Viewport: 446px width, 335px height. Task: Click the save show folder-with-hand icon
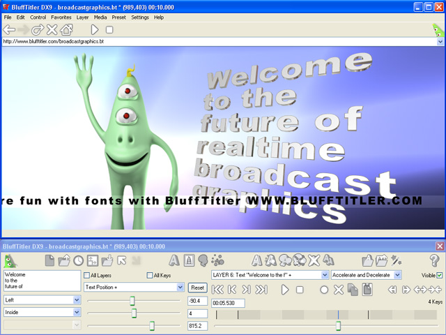click(x=107, y=260)
